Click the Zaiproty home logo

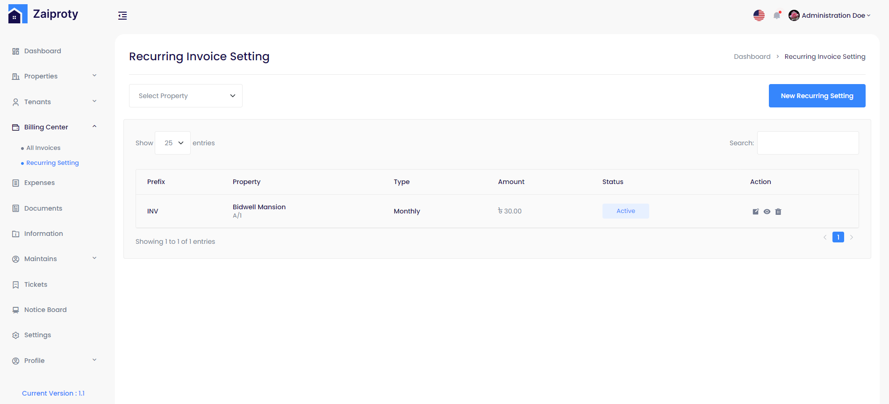point(43,14)
